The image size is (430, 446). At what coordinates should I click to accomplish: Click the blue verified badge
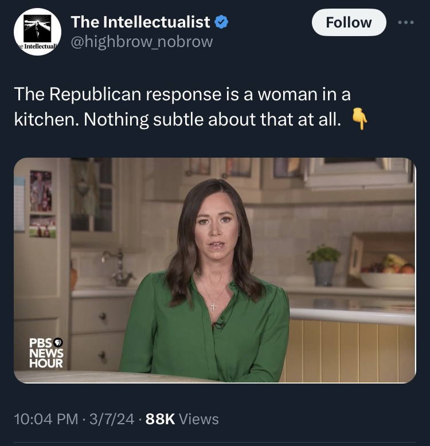(x=222, y=22)
